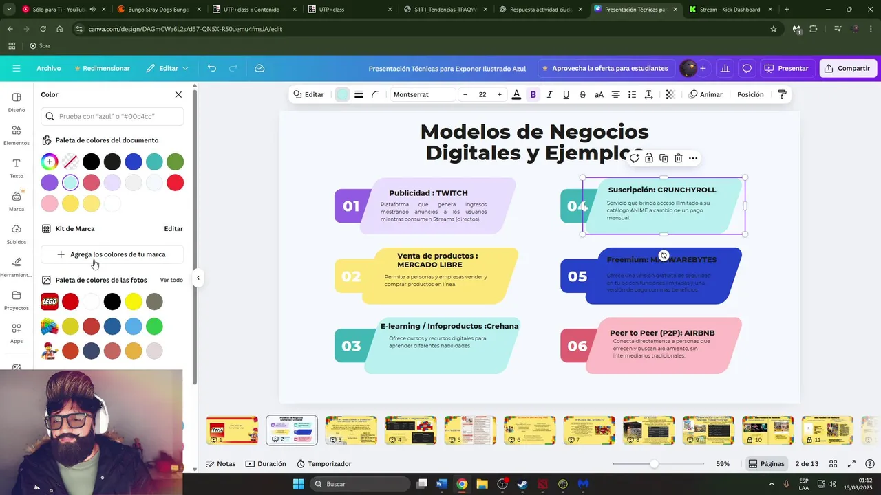Open the Texto sidebar panel
This screenshot has width=881, height=495.
point(17,168)
